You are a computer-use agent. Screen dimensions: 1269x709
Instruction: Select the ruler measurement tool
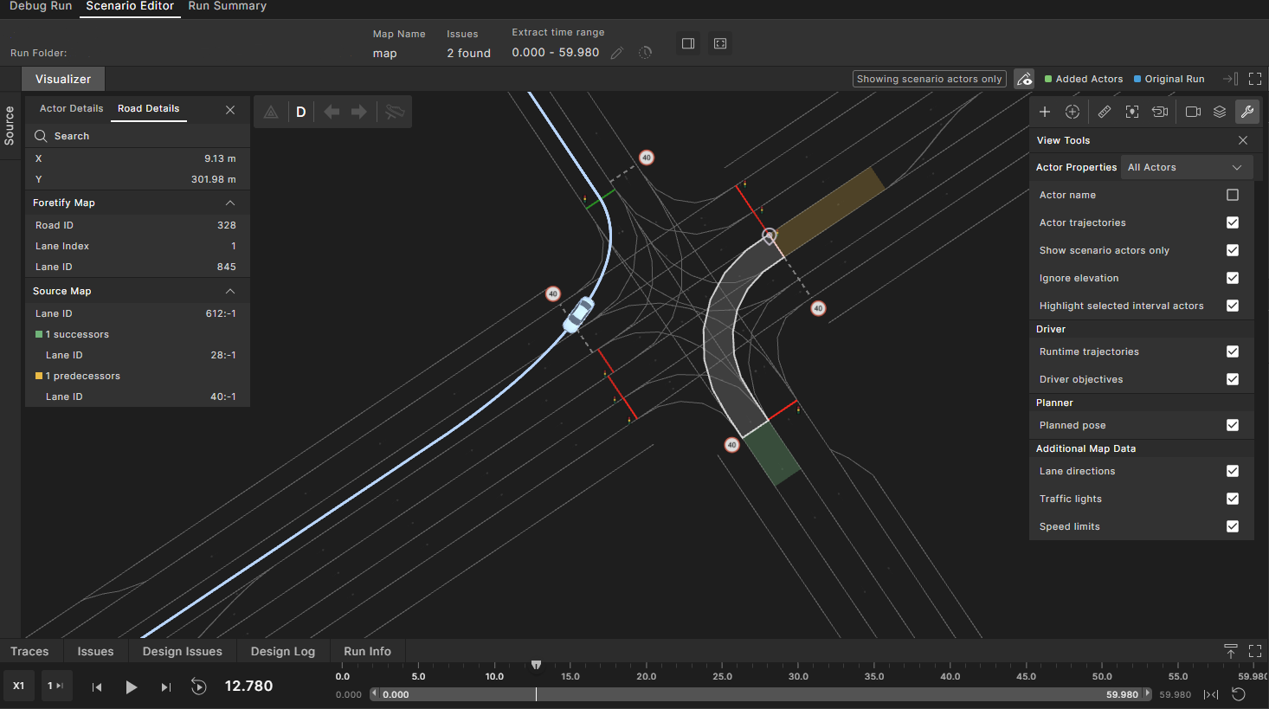[x=1104, y=112]
